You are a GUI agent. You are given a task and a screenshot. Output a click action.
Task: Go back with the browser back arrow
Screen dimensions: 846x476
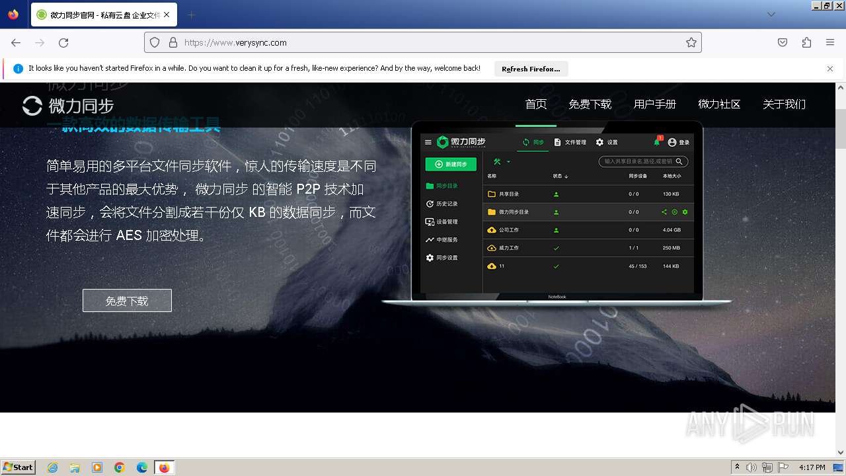coord(16,42)
